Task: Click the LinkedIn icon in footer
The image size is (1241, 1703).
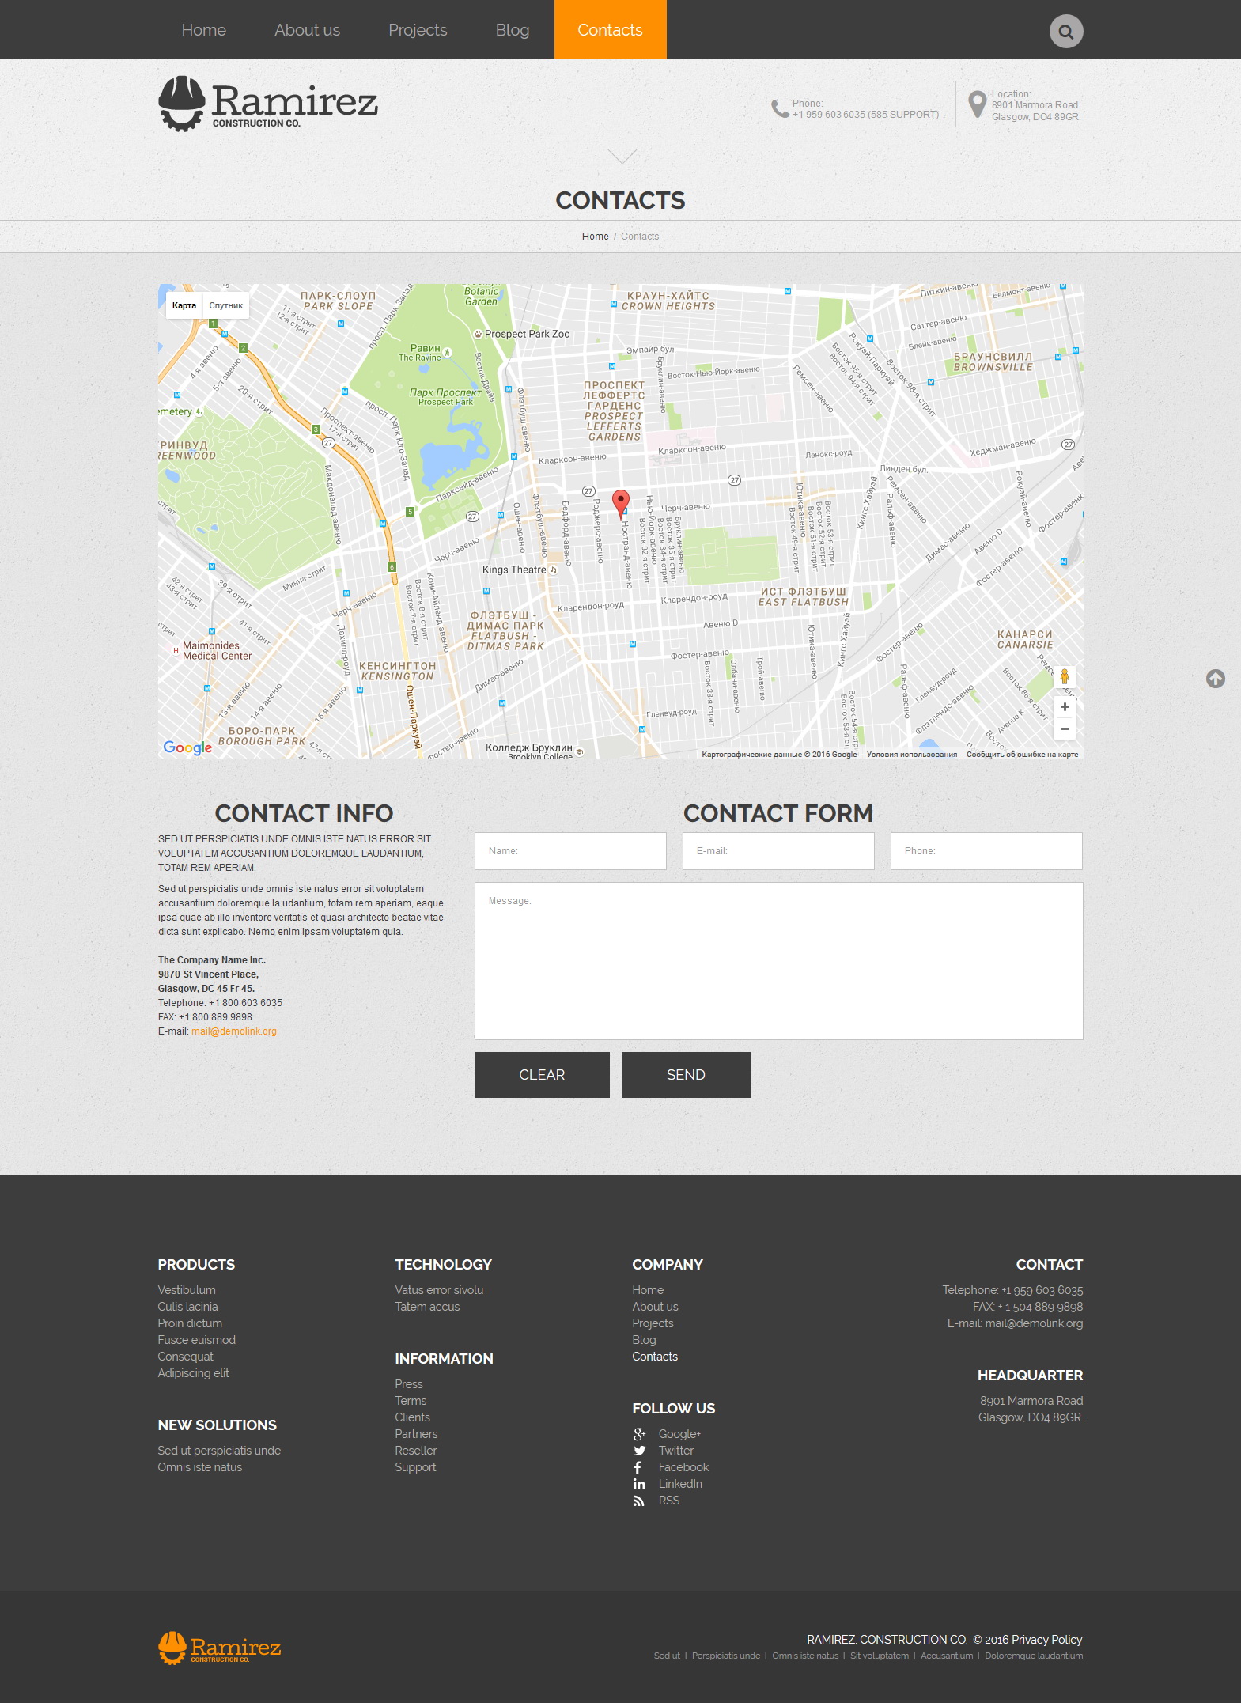Action: [x=639, y=1484]
